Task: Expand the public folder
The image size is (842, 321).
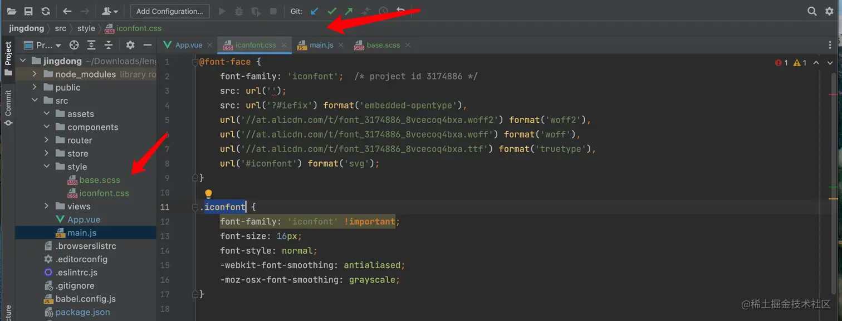Action: pyautogui.click(x=35, y=87)
